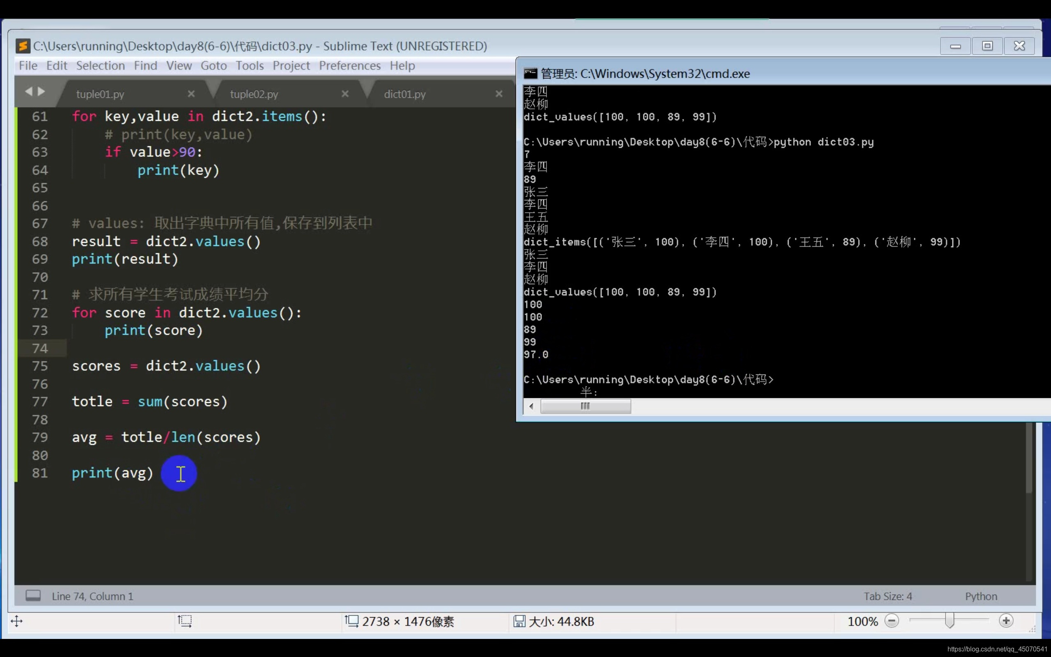
Task: Open the Tab Size: 4 selector
Action: coord(887,596)
